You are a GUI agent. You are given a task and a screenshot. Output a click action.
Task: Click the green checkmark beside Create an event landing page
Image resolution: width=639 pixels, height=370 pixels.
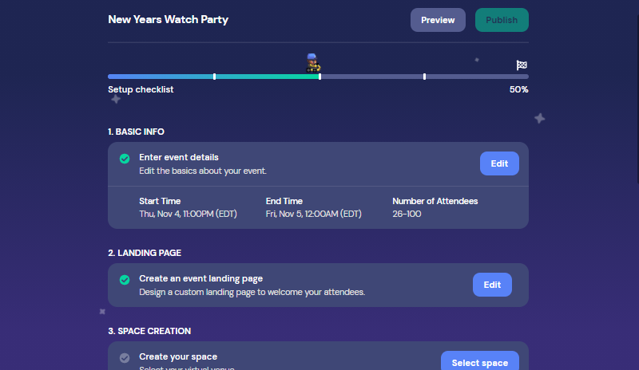tap(125, 280)
